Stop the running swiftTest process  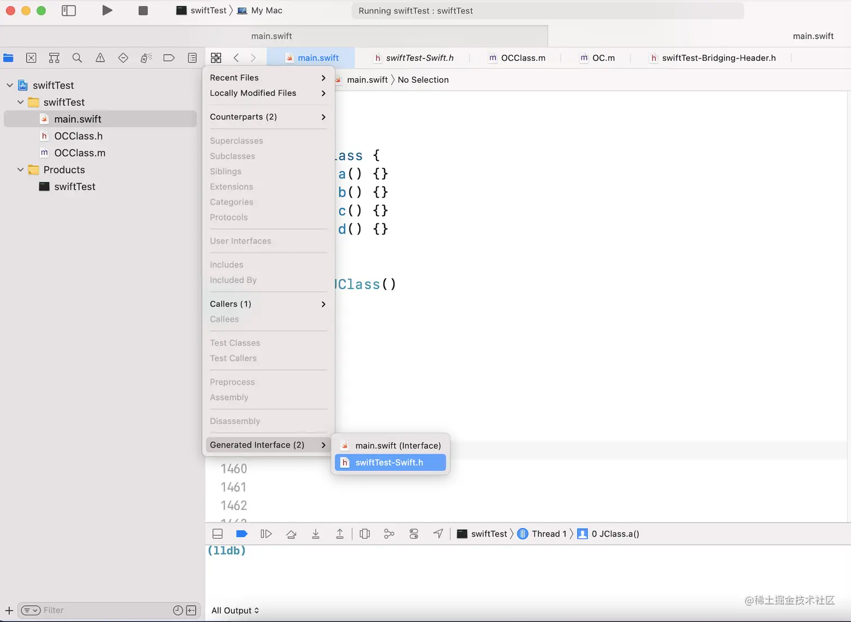click(x=143, y=11)
